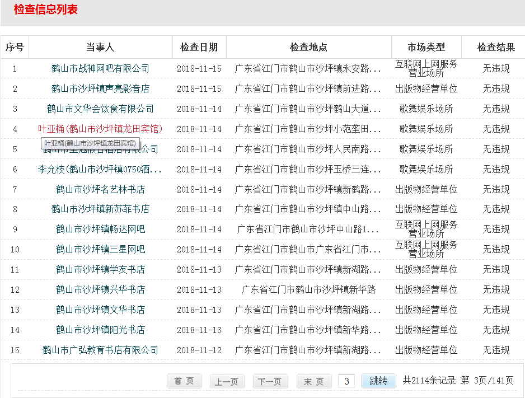Open link 鹤山市沙坪镇文华书店
525x398 pixels.
[100, 310]
